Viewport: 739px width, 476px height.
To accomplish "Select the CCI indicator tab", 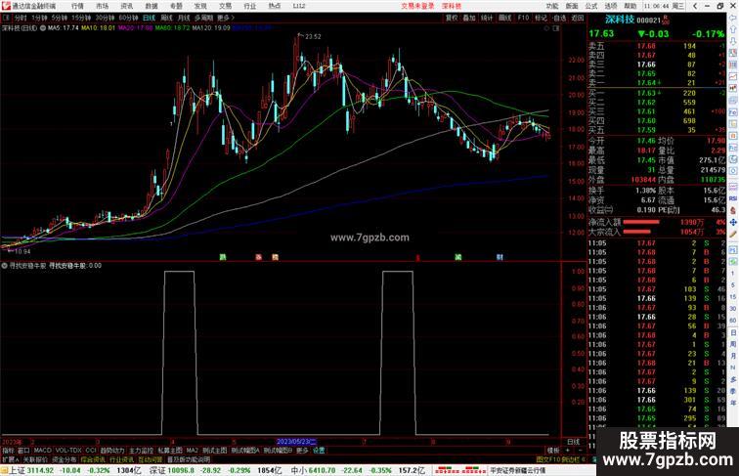I will pyautogui.click(x=91, y=451).
